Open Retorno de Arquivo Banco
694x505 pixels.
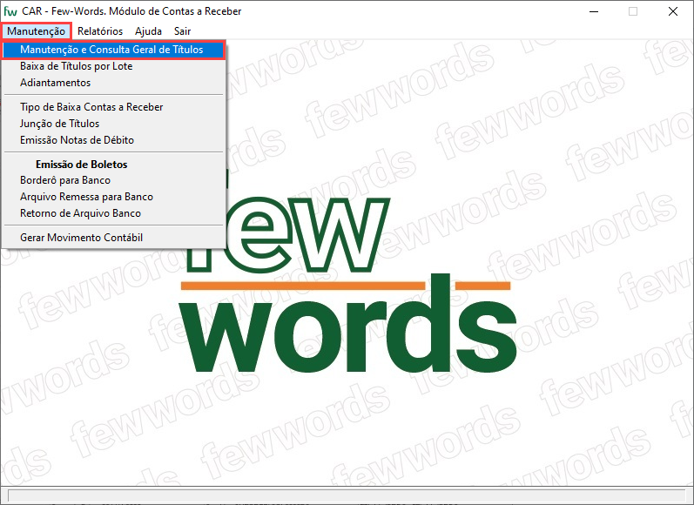[114, 213]
